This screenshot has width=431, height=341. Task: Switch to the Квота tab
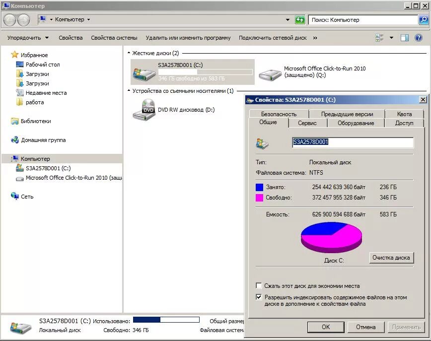[404, 114]
